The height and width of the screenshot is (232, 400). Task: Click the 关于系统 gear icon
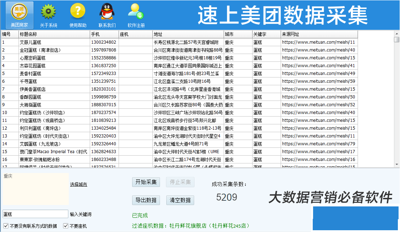pos(48,15)
